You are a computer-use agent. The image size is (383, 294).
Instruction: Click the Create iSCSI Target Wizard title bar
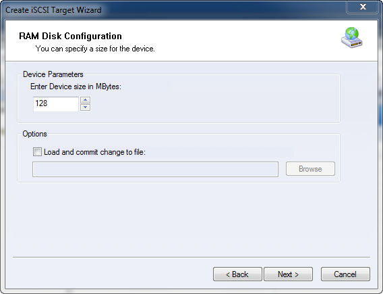point(171,9)
